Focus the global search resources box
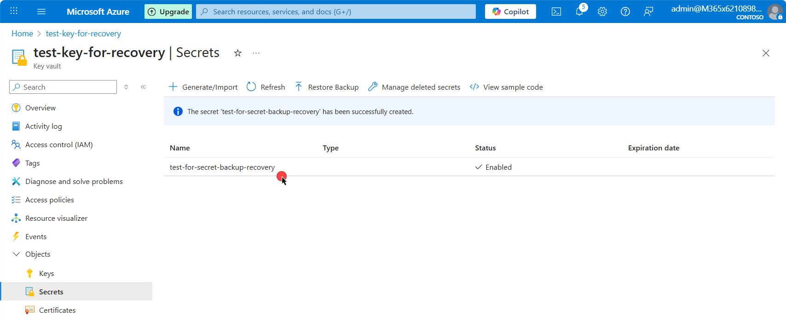 336,11
